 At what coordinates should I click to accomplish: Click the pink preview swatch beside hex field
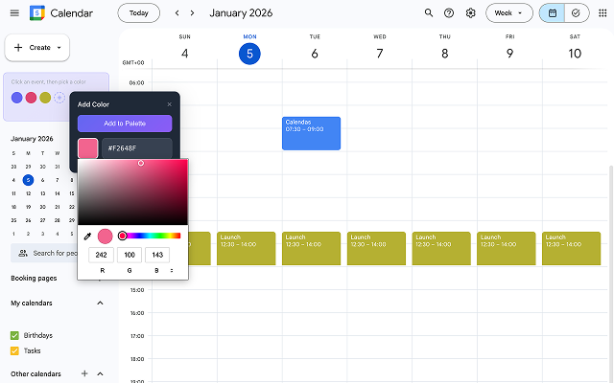[x=87, y=148]
